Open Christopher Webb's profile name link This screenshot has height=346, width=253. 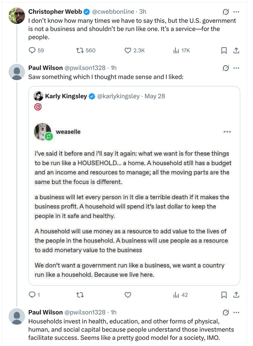coord(55,12)
